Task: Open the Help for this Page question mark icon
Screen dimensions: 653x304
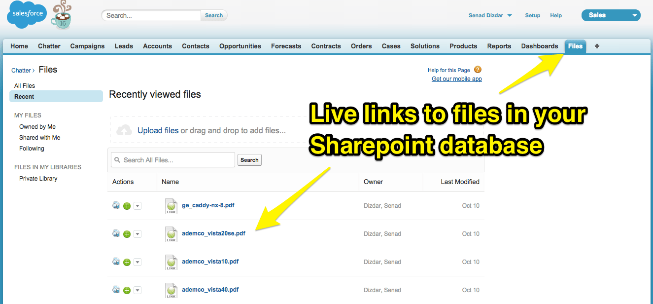Action: pos(477,70)
